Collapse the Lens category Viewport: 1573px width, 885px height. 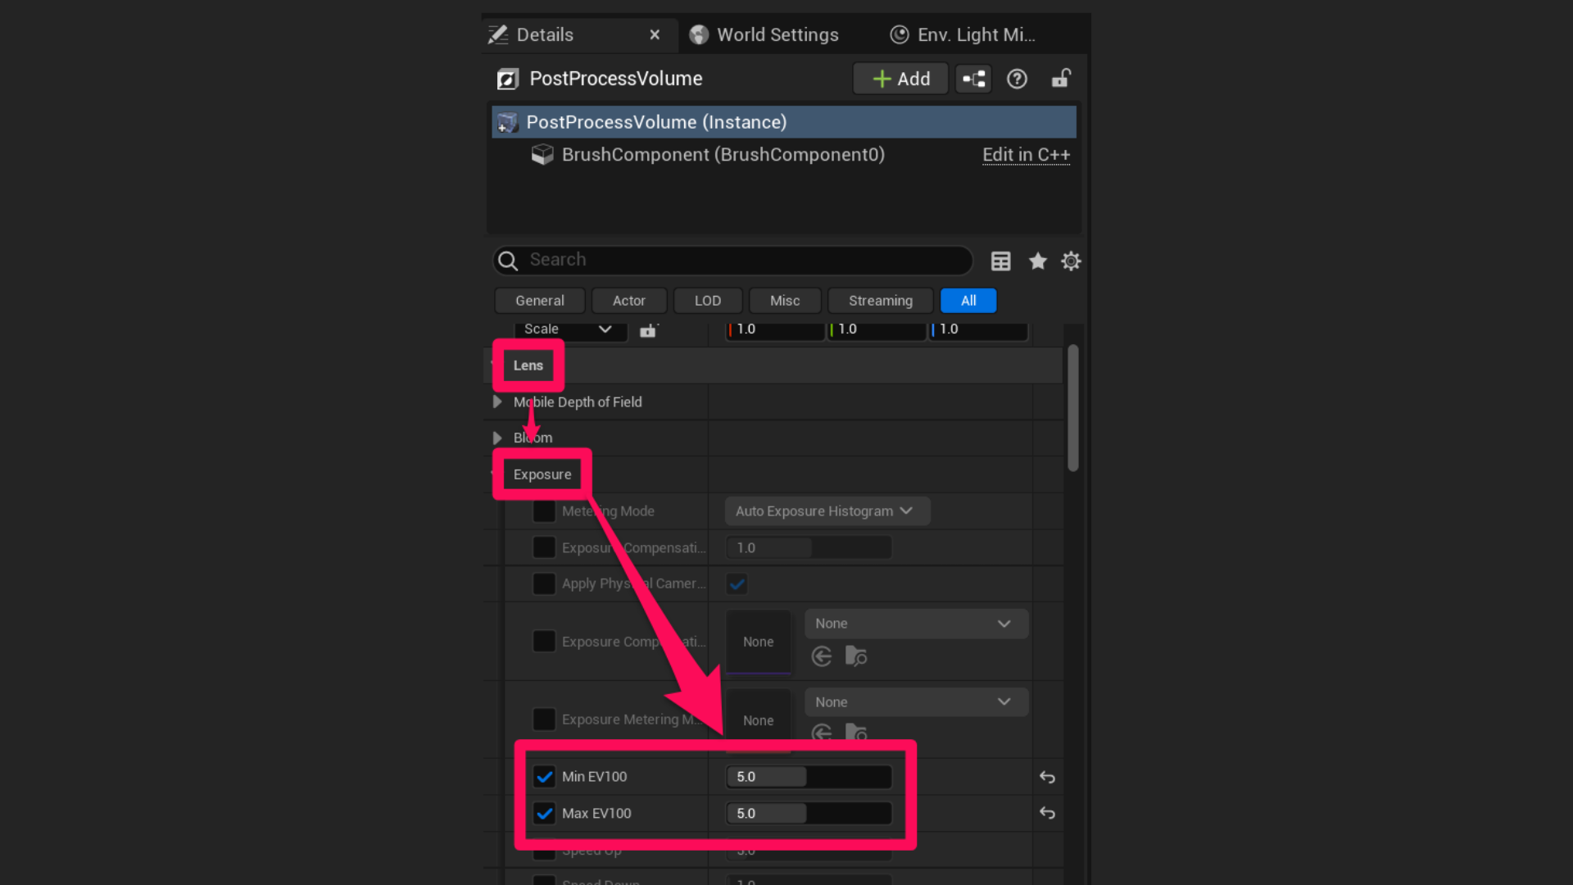click(x=492, y=365)
